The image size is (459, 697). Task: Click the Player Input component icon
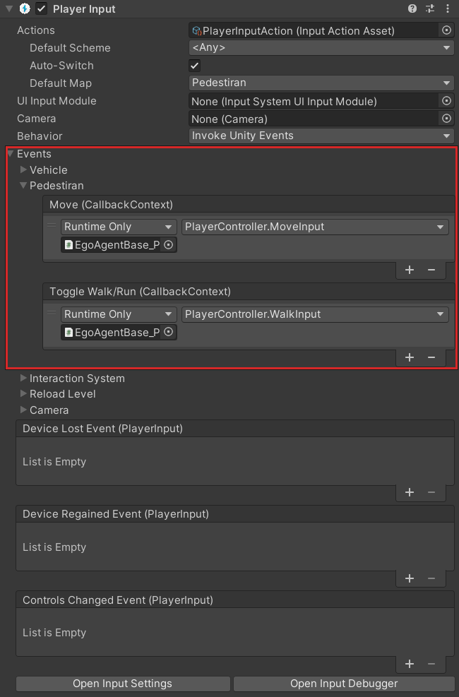25,9
